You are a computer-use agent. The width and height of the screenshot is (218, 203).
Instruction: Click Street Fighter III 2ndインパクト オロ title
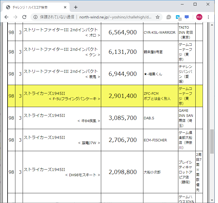[62, 32]
